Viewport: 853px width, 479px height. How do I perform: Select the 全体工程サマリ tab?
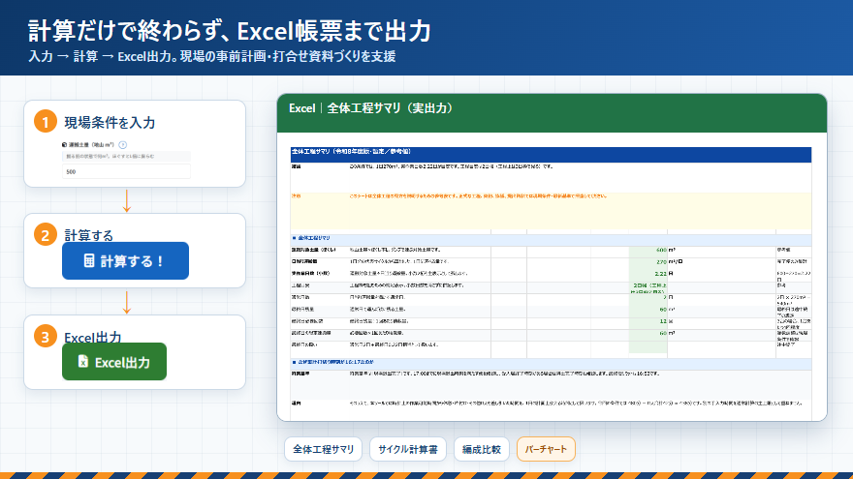click(x=323, y=449)
